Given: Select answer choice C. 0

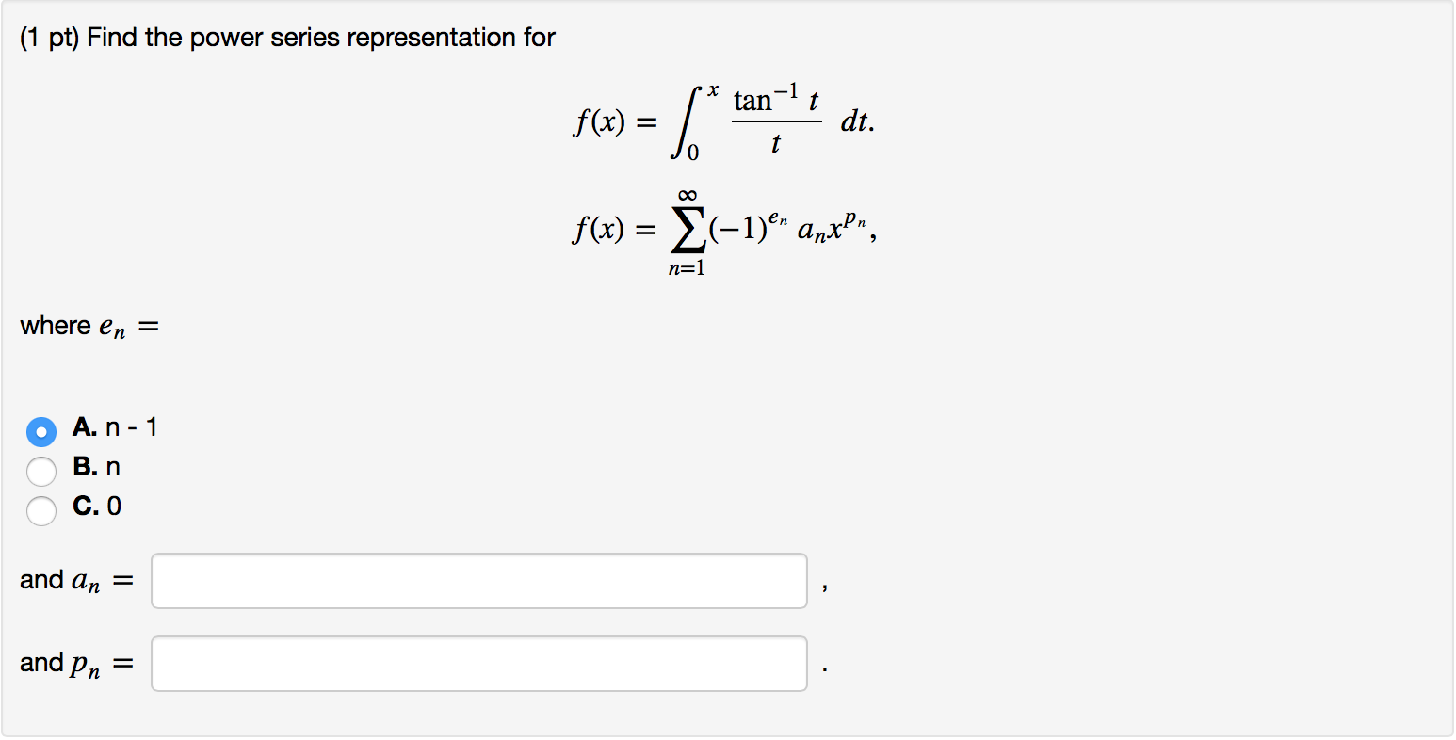Looking at the screenshot, I should point(96,507).
